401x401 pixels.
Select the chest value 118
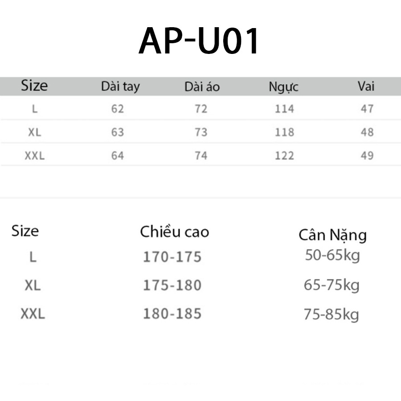pos(284,132)
